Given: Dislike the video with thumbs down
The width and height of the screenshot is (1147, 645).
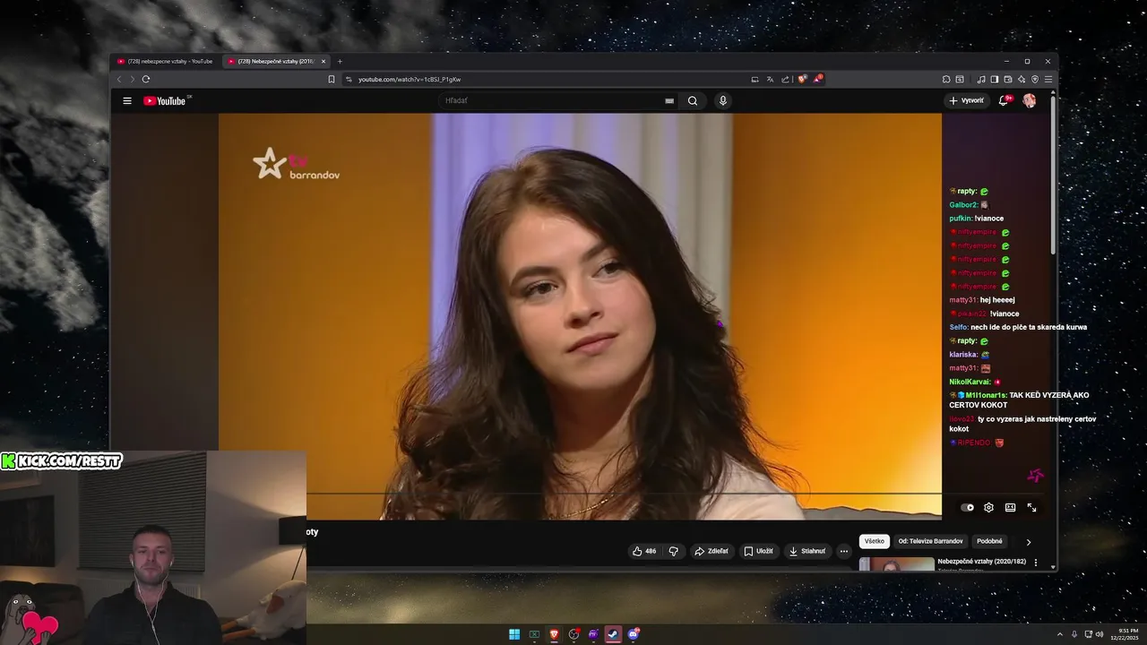Looking at the screenshot, I should tap(674, 551).
